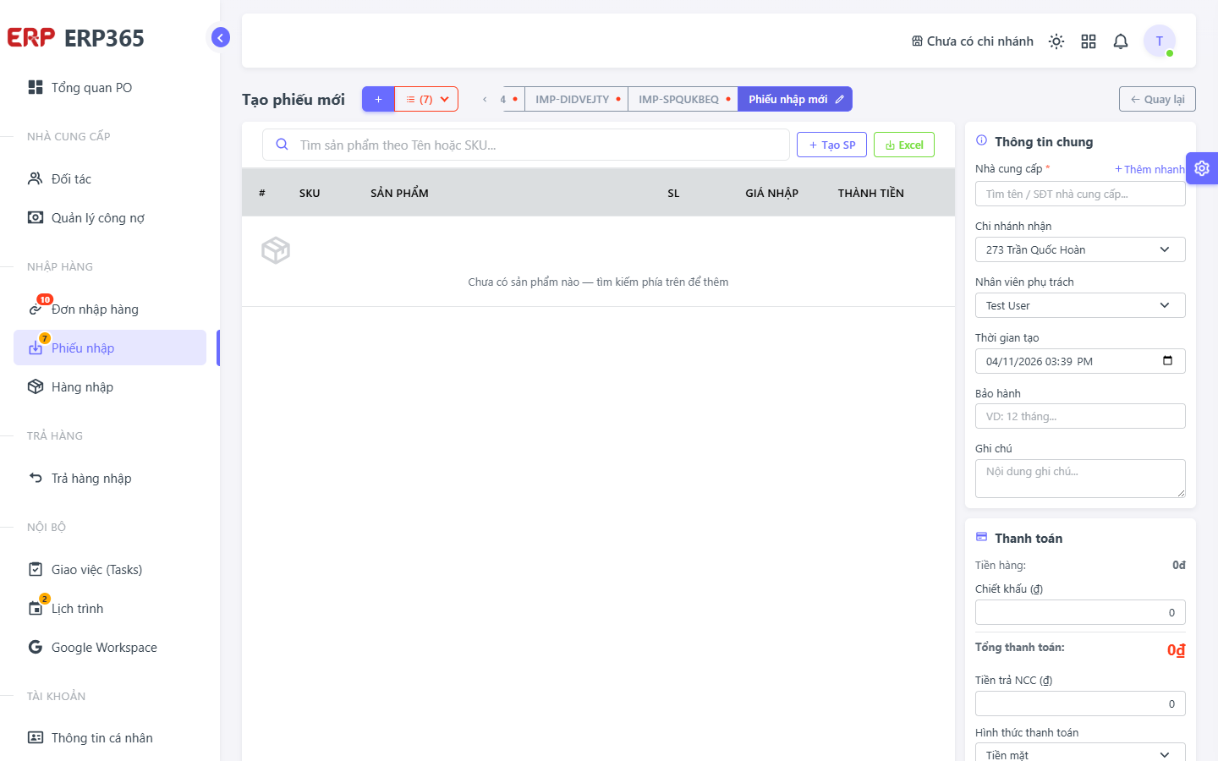Open the Hình thức thanh toán dropdown

click(1080, 753)
